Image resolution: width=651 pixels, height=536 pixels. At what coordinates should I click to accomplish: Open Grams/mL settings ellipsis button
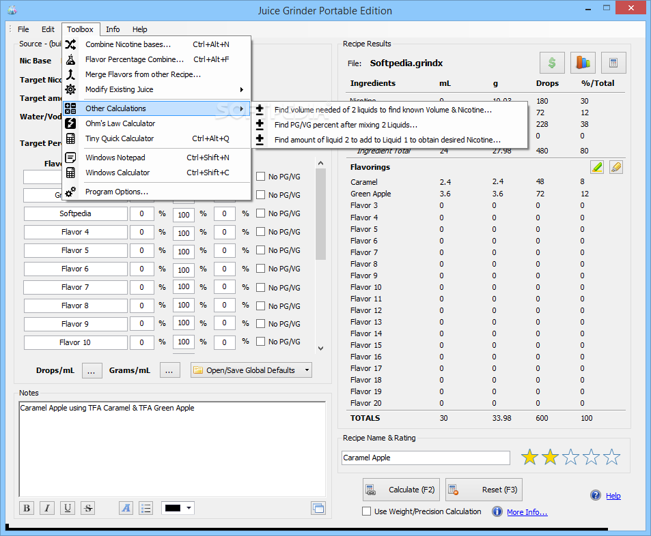[170, 370]
